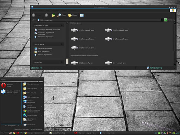The image size is (180, 135).
Task: Select the removable disk H:
Action: [82, 63]
